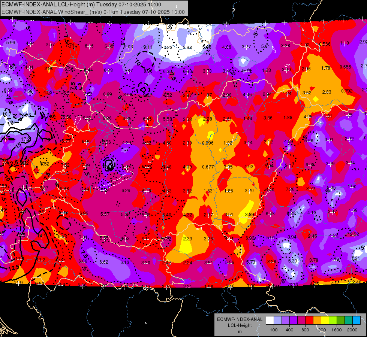
Task: Click the map value 4.62
Action: (249, 167)
